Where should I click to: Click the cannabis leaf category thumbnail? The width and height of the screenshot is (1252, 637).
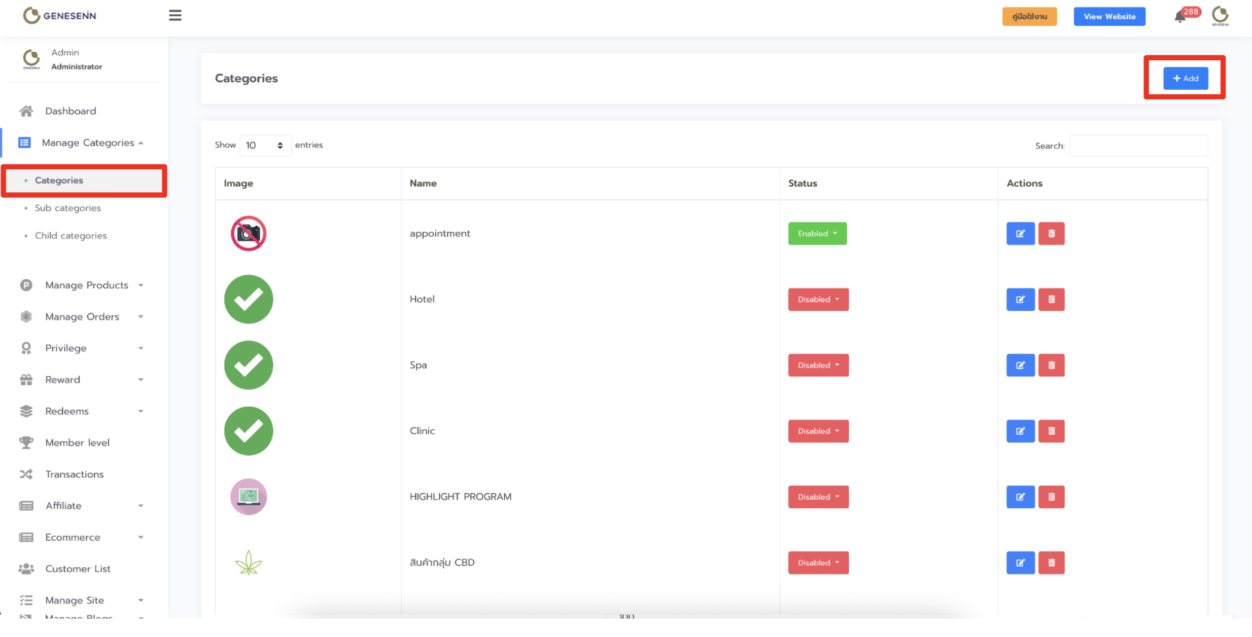click(248, 562)
